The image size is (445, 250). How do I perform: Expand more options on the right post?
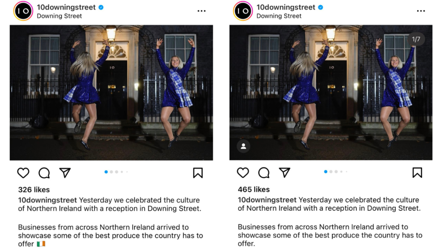(421, 11)
